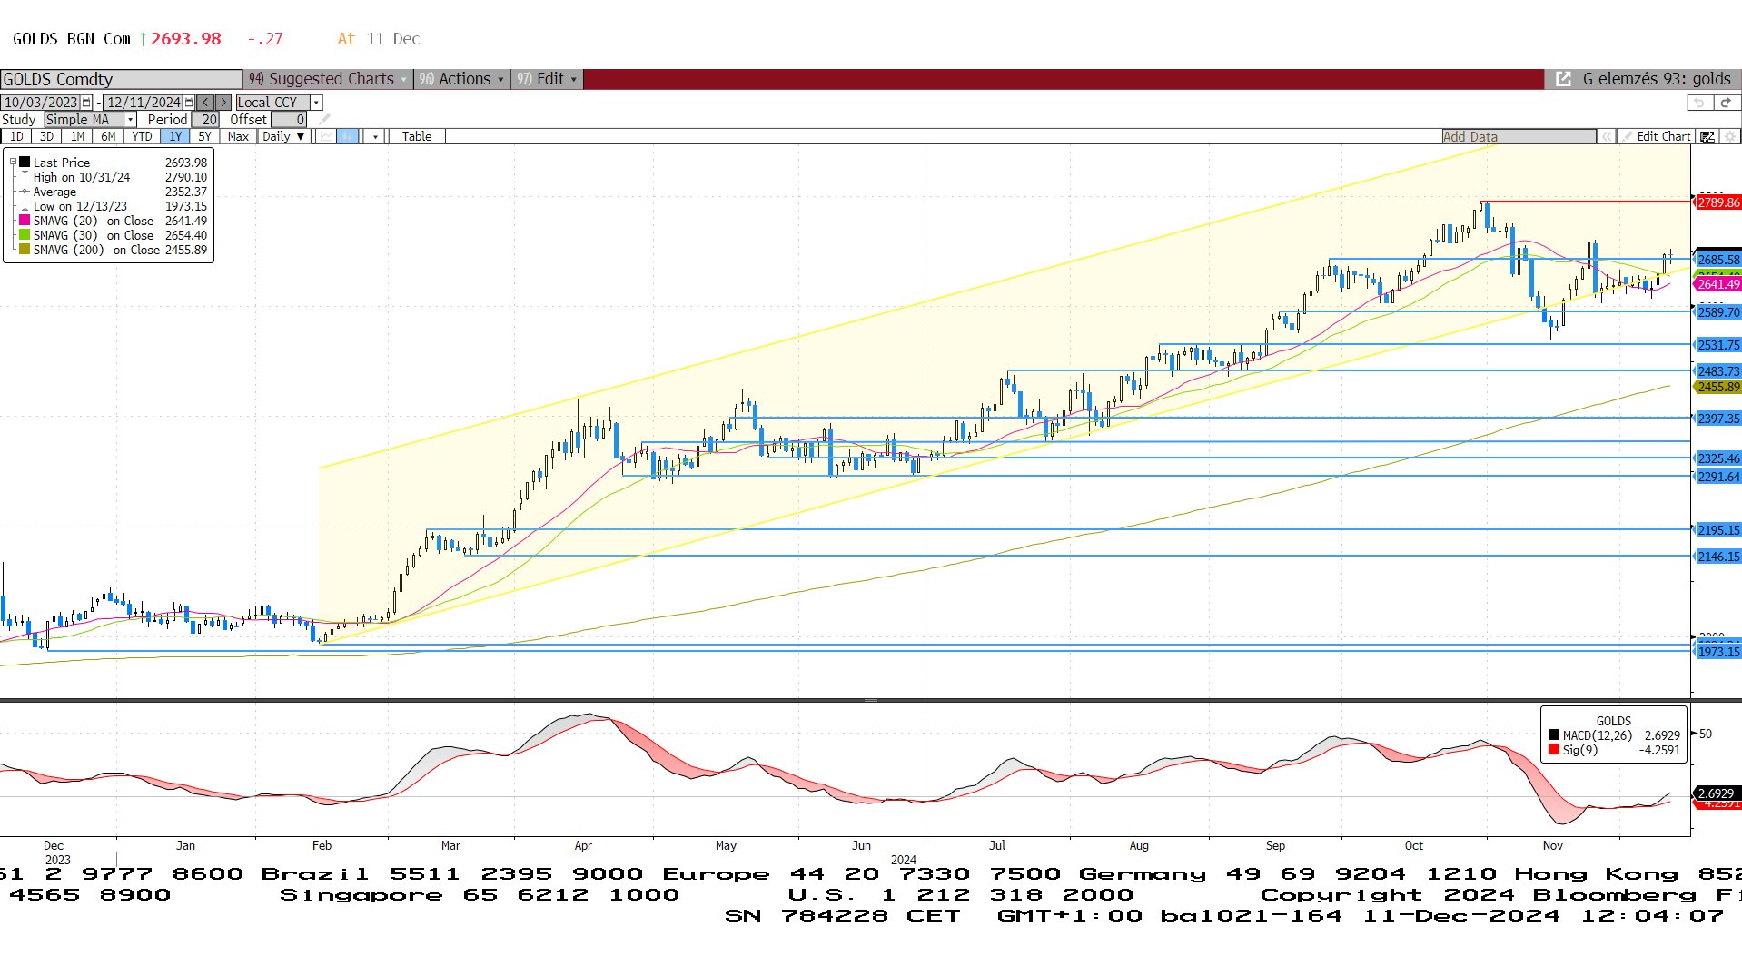Select the 2589.70 support level label
The width and height of the screenshot is (1742, 966).
click(x=1717, y=312)
